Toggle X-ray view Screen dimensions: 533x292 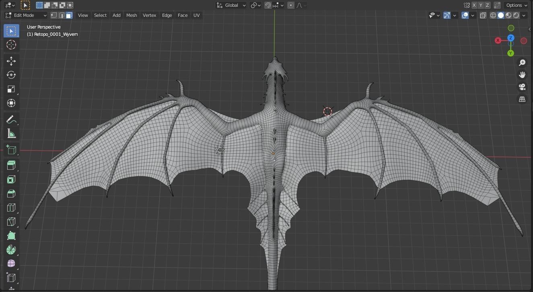tap(483, 15)
